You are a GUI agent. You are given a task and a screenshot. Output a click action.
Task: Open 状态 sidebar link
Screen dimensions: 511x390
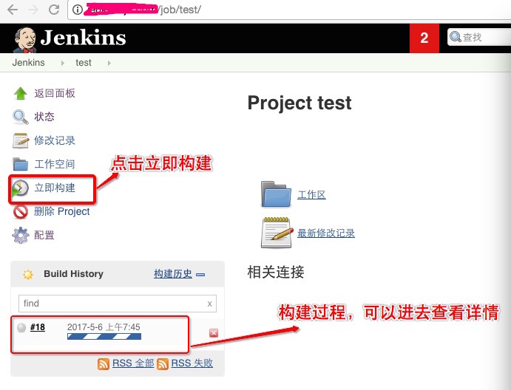[44, 117]
